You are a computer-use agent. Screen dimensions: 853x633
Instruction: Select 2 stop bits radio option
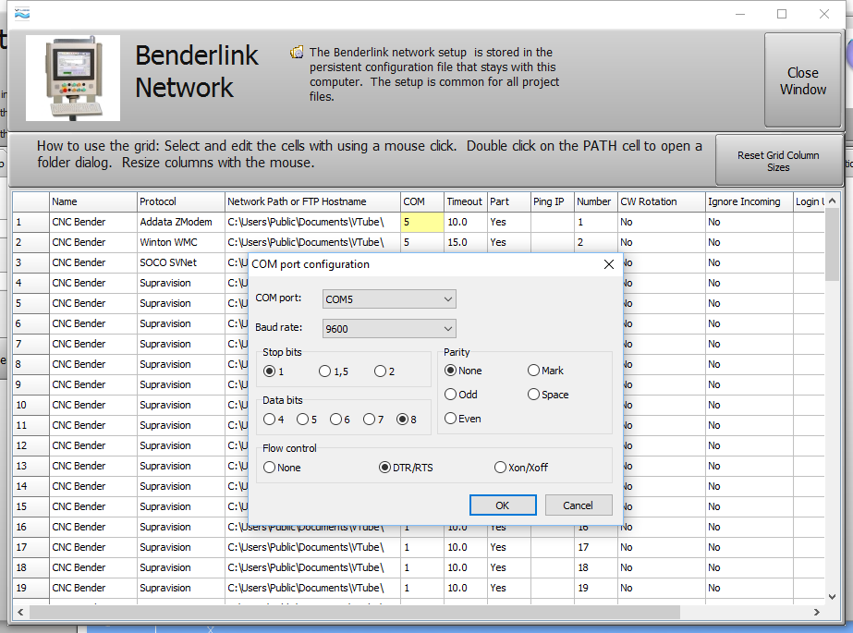[x=380, y=371]
